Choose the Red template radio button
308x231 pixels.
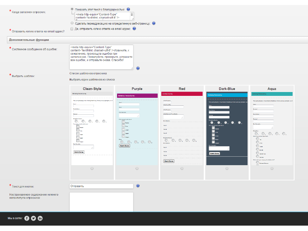click(182, 169)
